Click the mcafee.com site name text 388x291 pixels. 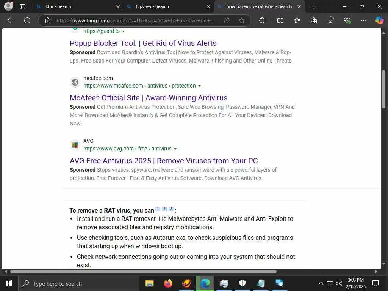click(x=98, y=78)
